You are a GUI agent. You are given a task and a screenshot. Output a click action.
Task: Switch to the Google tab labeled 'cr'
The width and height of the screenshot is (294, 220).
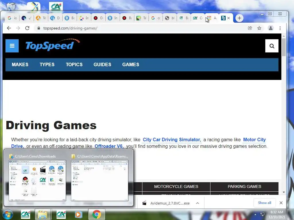point(156,18)
